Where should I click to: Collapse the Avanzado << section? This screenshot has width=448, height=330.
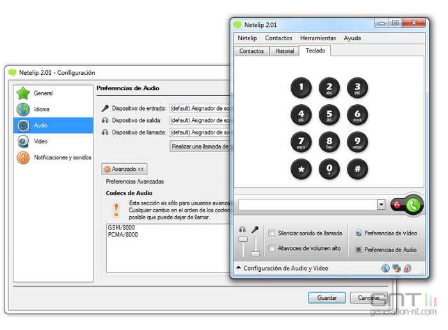(x=124, y=169)
